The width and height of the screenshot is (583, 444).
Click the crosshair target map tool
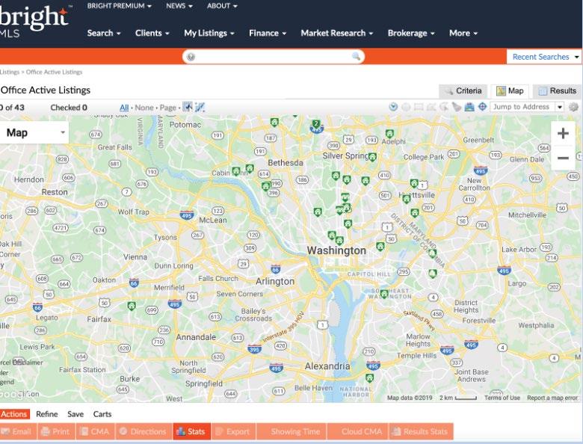click(x=482, y=107)
